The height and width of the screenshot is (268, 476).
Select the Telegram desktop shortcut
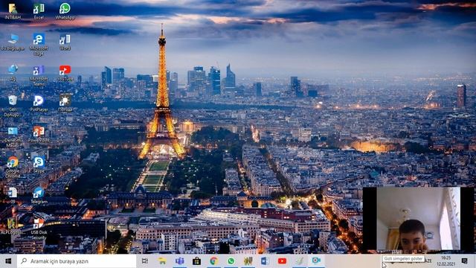pyautogui.click(x=39, y=195)
